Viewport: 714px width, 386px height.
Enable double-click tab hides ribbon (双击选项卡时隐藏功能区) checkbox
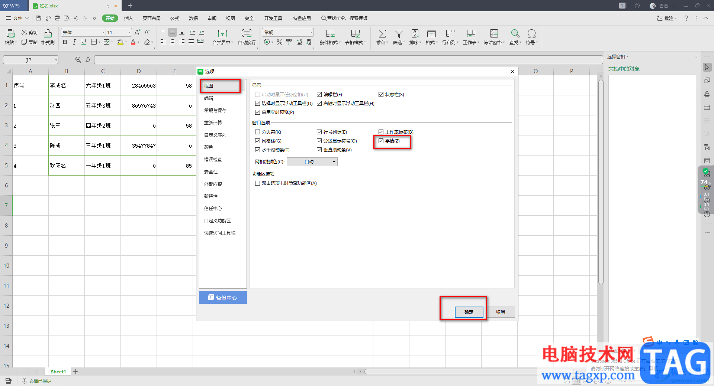coord(257,183)
